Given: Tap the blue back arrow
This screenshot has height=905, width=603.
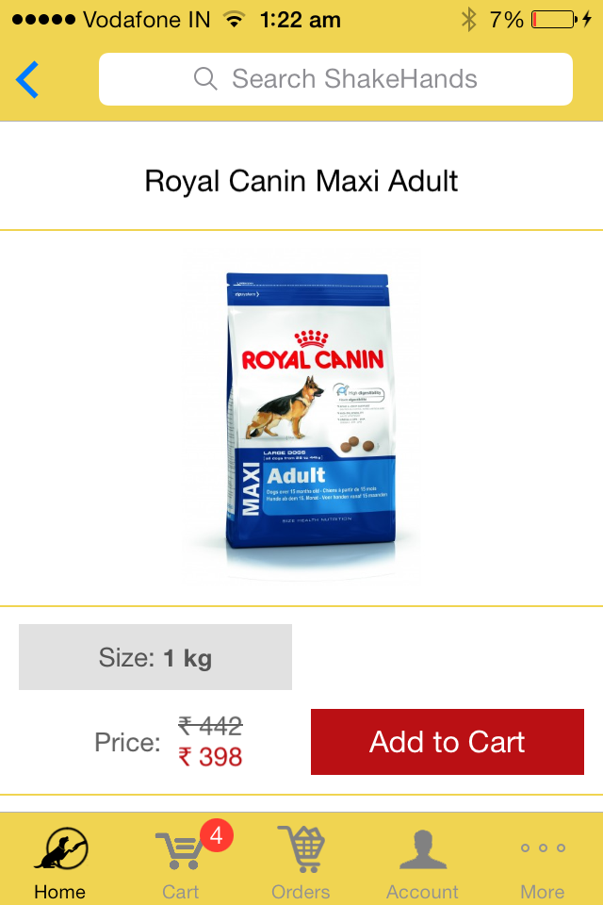Looking at the screenshot, I should (x=27, y=79).
